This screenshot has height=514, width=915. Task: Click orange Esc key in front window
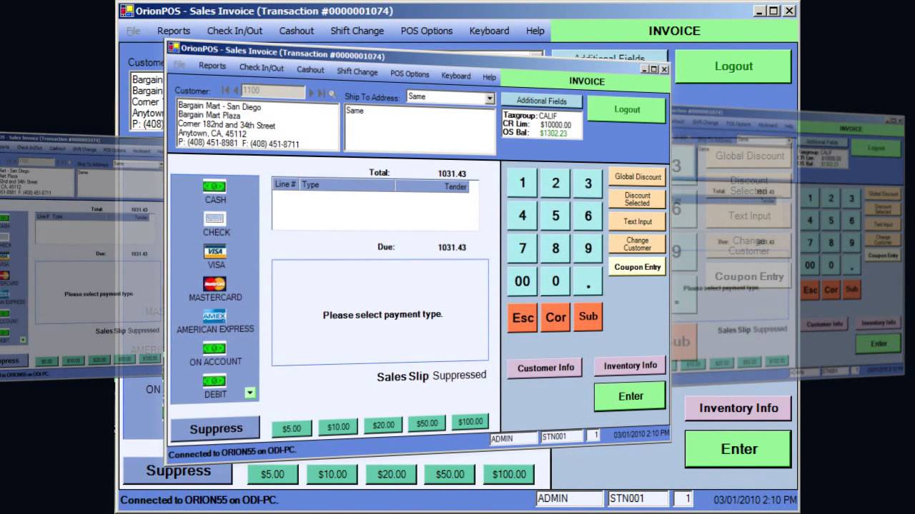[x=523, y=318]
